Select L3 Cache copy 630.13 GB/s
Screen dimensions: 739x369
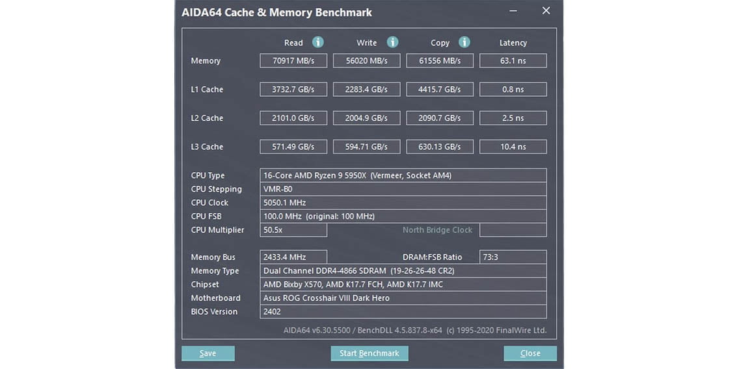(440, 147)
